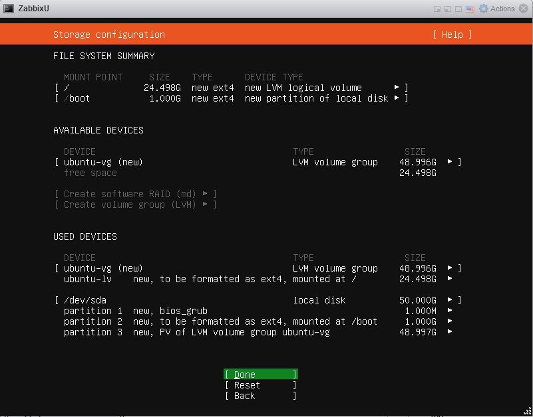
Task: Close the ZabbixU console window
Action: tap(523, 9)
